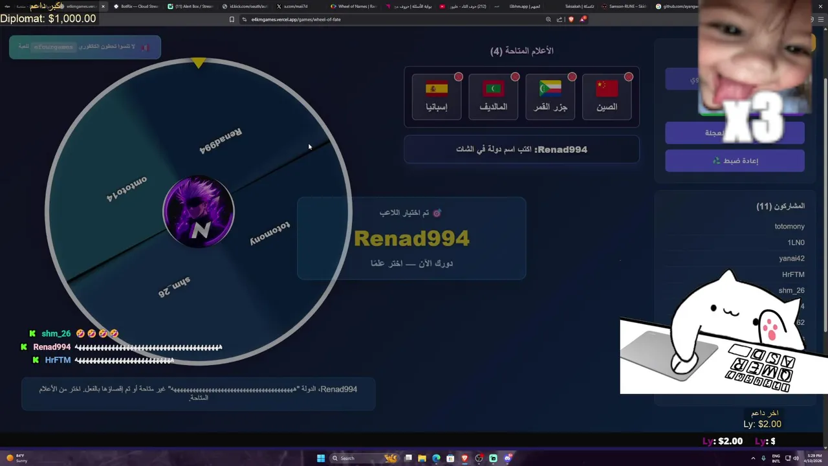The height and width of the screenshot is (466, 828).
Task: Switch to the github.com tab
Action: (x=677, y=6)
